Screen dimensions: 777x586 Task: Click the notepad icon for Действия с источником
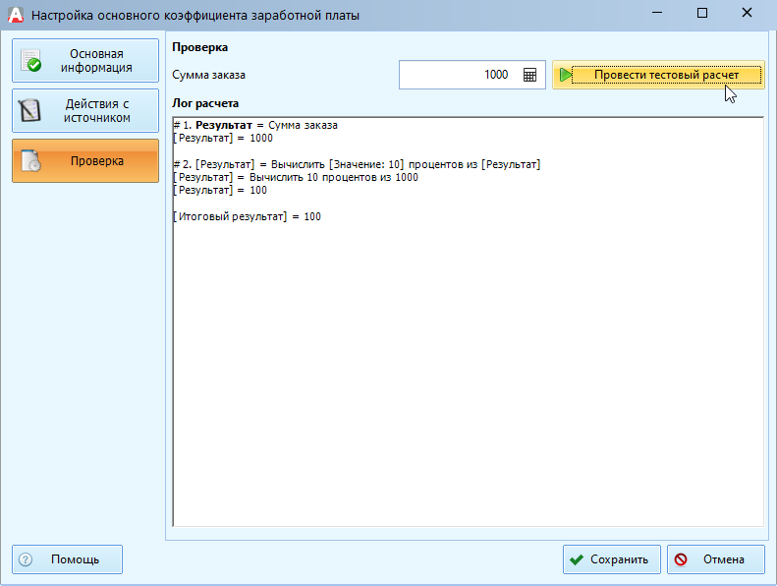[x=31, y=110]
